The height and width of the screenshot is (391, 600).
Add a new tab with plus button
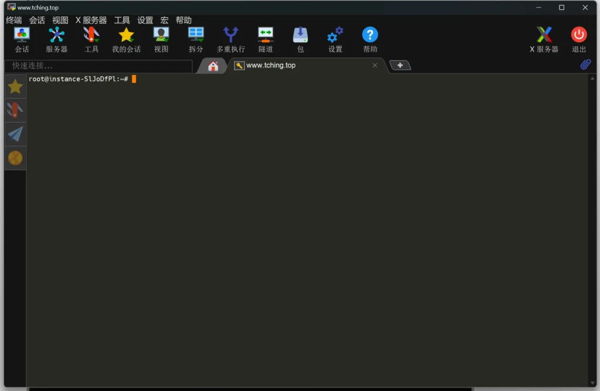[x=400, y=66]
